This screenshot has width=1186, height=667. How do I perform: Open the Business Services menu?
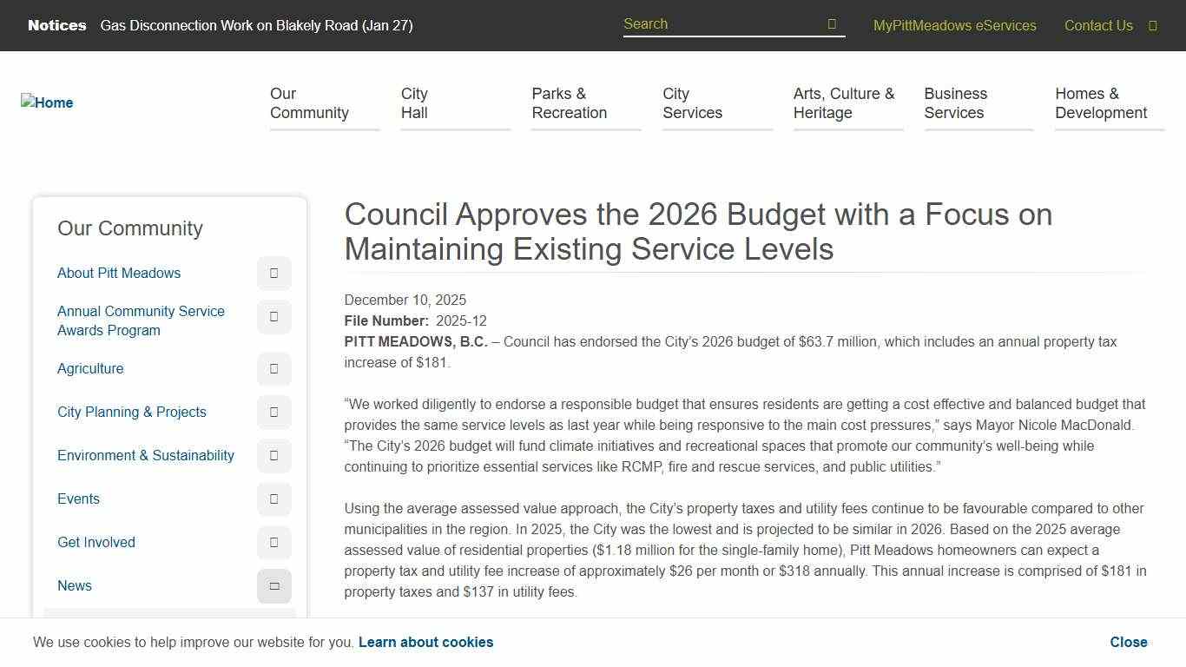[955, 102]
